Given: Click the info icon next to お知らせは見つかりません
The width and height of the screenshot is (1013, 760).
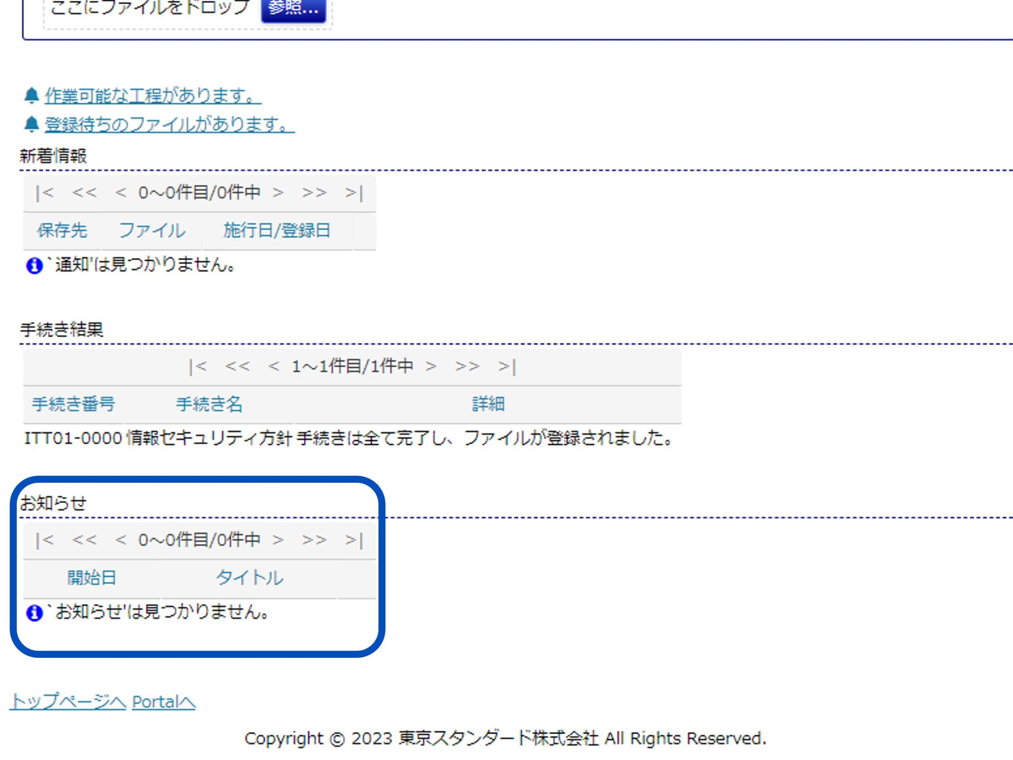Looking at the screenshot, I should [34, 613].
